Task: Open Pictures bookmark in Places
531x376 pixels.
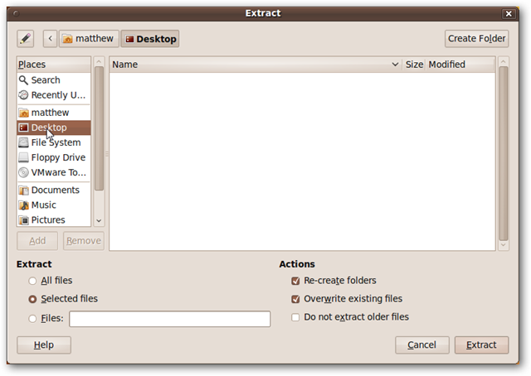Action: [54, 219]
